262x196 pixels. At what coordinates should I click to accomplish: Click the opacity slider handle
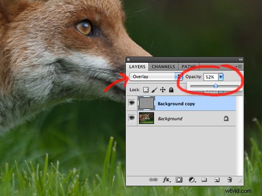(x=216, y=86)
